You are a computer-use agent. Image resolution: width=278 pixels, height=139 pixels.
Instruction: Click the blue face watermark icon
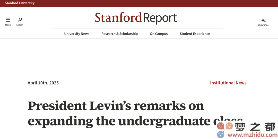(x=221, y=134)
